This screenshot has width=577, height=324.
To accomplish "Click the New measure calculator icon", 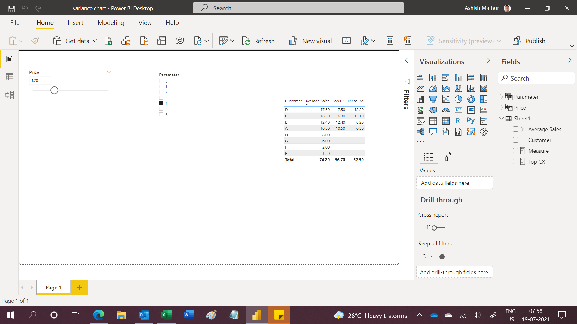I will point(390,41).
